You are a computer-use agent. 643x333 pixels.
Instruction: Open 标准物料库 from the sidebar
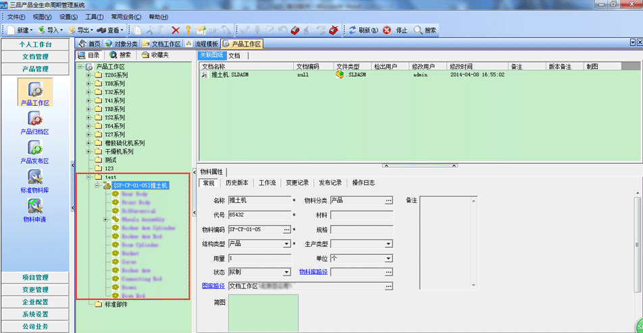coord(35,181)
